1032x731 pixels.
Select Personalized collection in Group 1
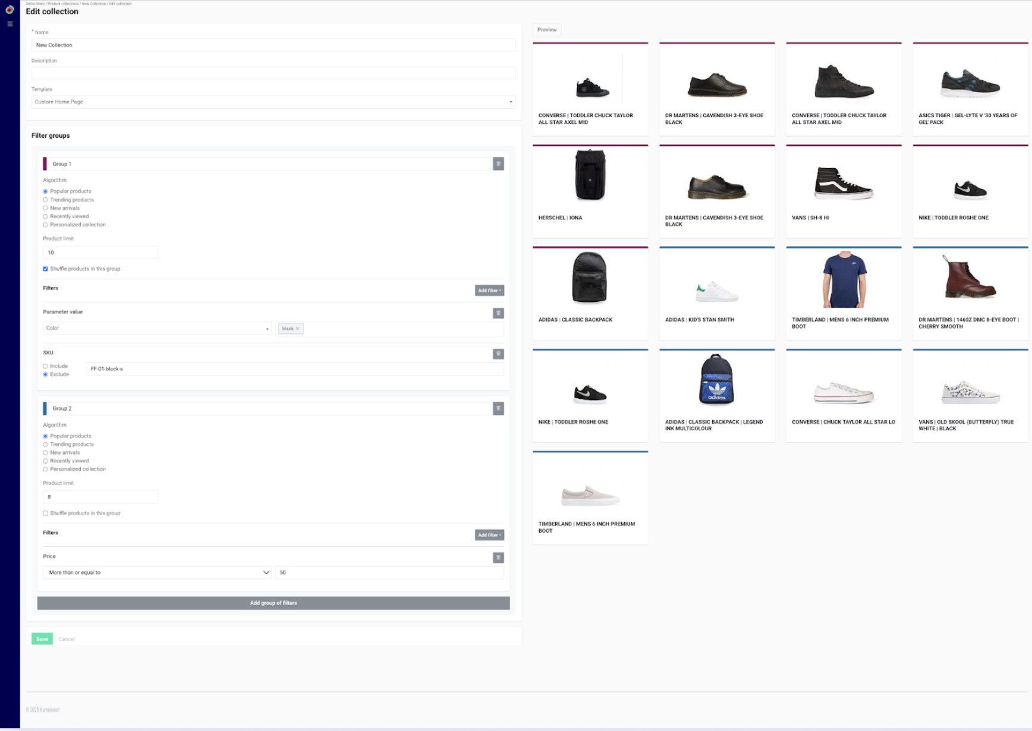tap(45, 225)
